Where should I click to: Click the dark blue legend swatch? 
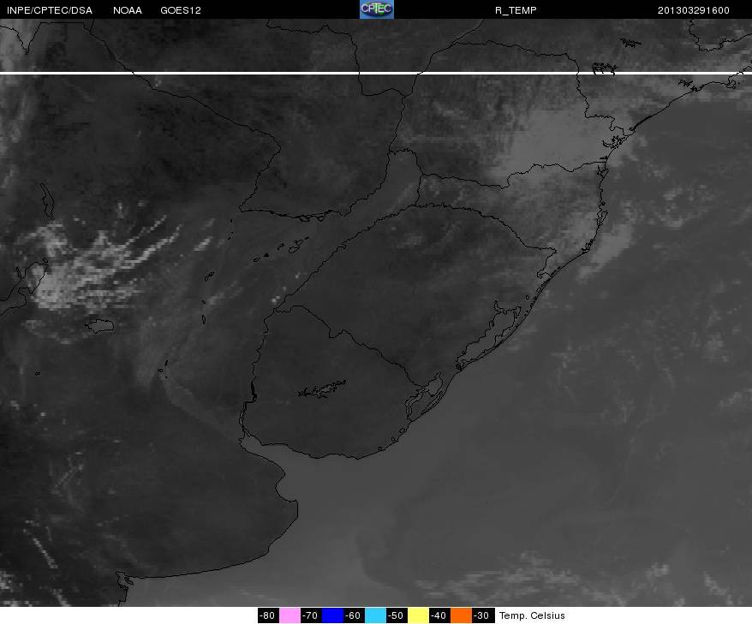coord(332,615)
